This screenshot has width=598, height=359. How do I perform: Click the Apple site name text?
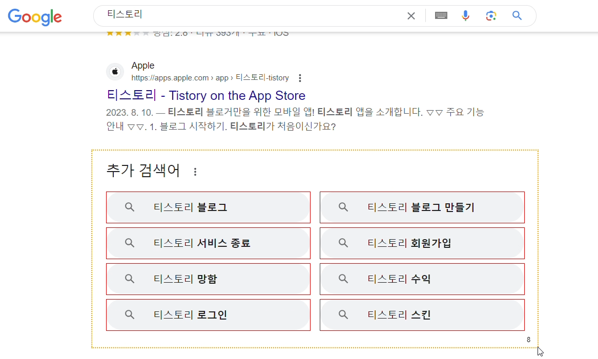click(143, 66)
